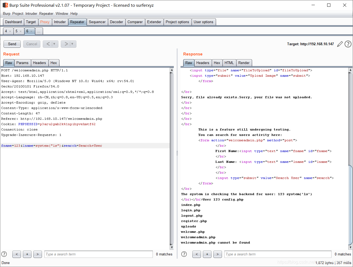Click request search previous match button

point(17,254)
